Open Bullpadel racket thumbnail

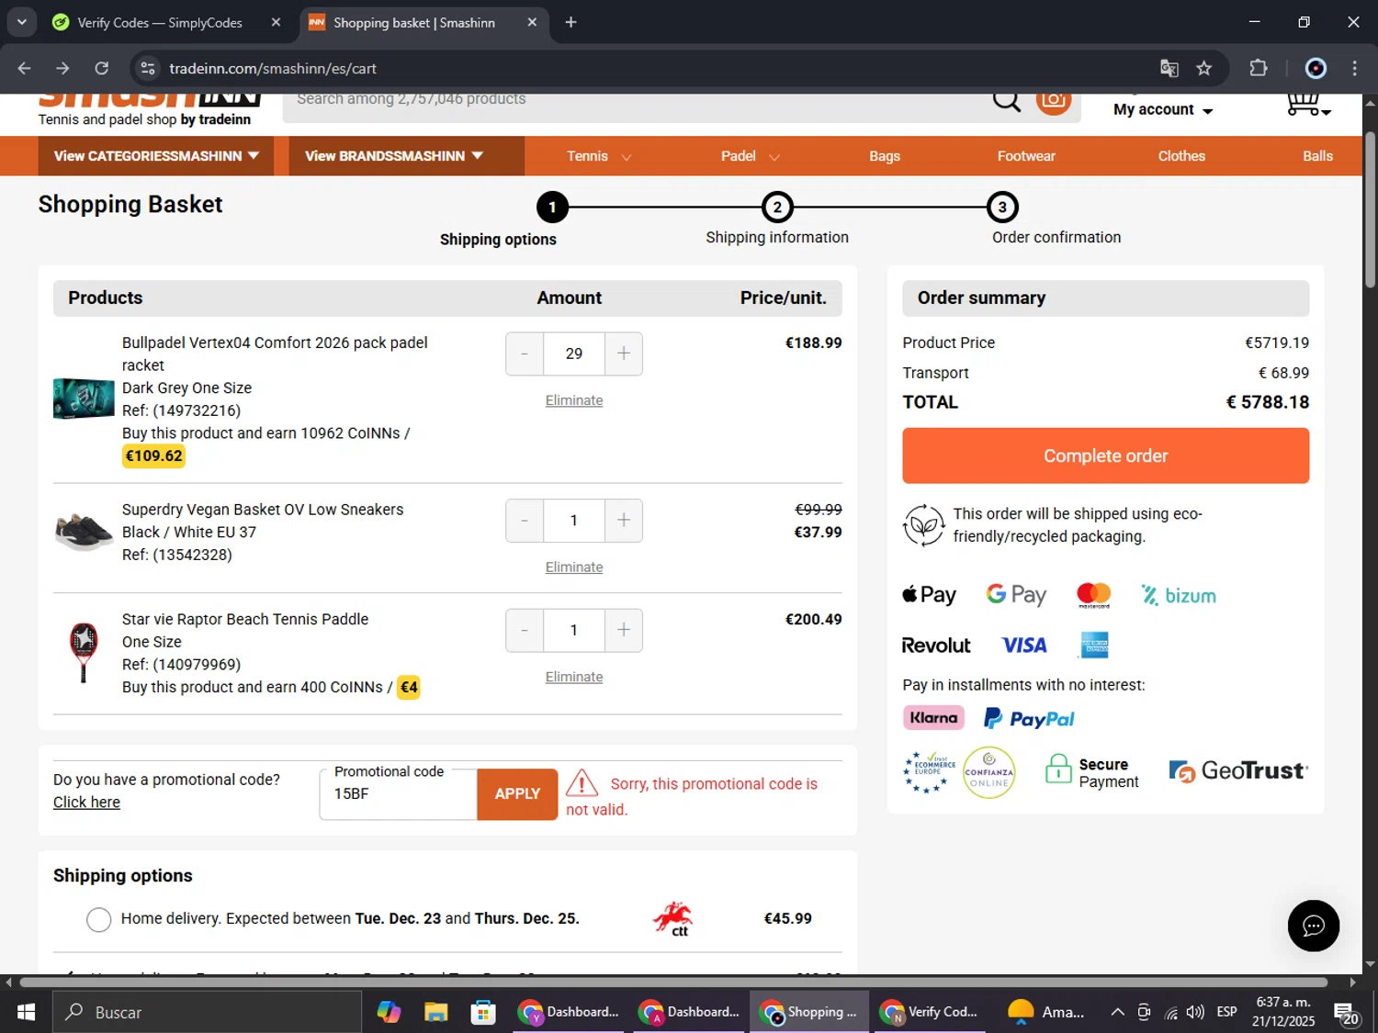pos(84,399)
